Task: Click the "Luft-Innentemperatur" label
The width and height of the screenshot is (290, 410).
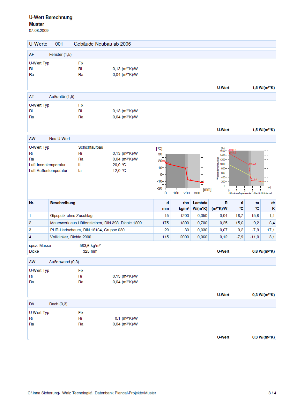Action: (47, 165)
